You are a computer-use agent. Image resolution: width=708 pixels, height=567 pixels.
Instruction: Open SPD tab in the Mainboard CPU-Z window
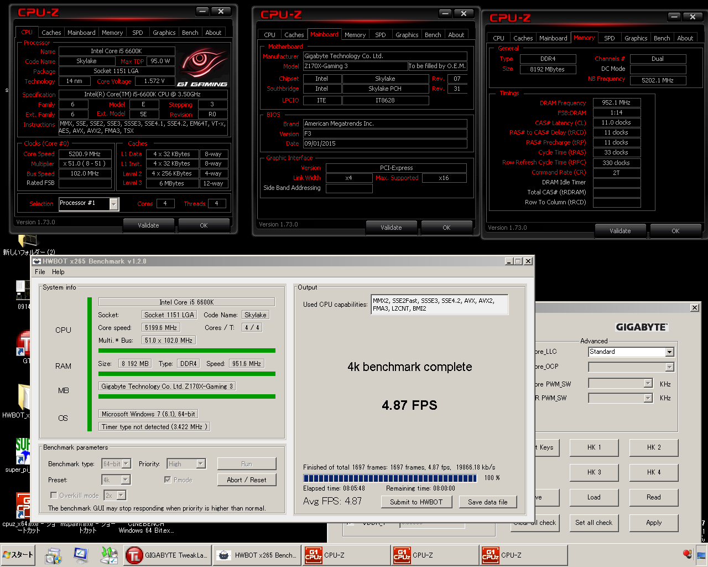pos(381,35)
